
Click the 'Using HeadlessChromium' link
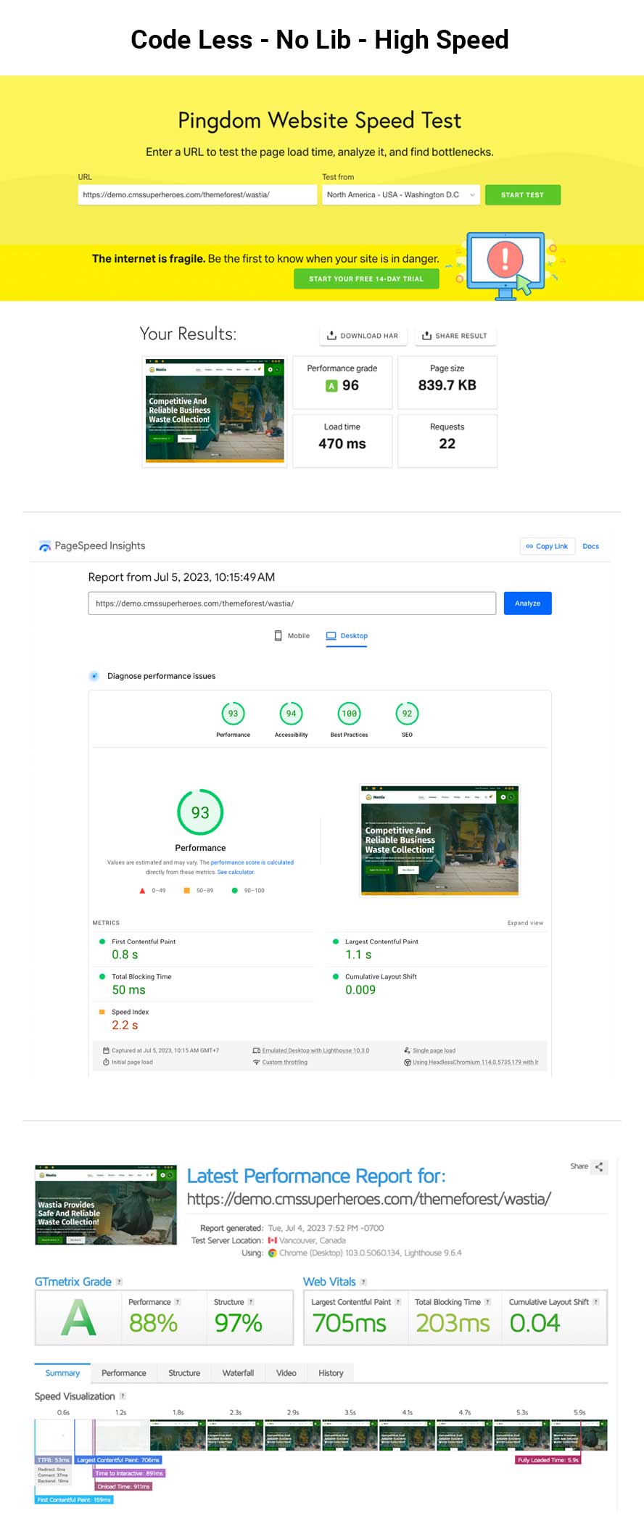tap(475, 1062)
